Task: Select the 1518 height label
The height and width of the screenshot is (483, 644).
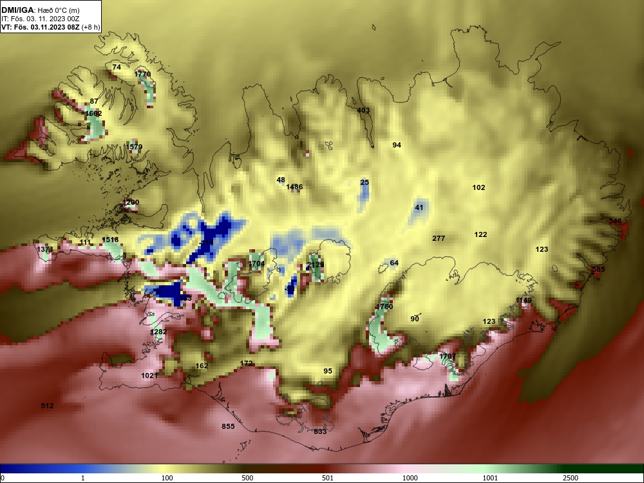Action: 110,240
